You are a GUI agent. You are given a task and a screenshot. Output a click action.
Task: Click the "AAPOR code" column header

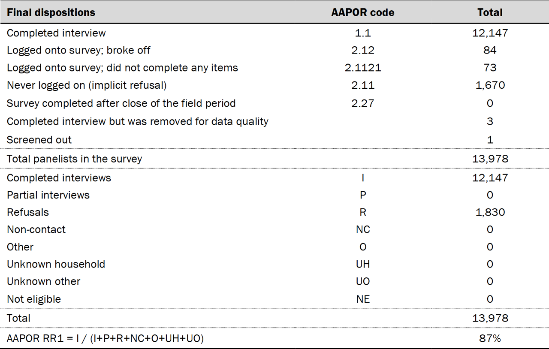[362, 12]
